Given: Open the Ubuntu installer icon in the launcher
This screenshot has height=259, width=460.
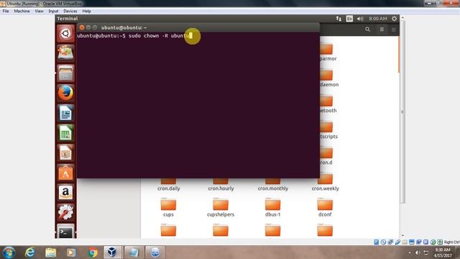Looking at the screenshot, I should tap(65, 53).
